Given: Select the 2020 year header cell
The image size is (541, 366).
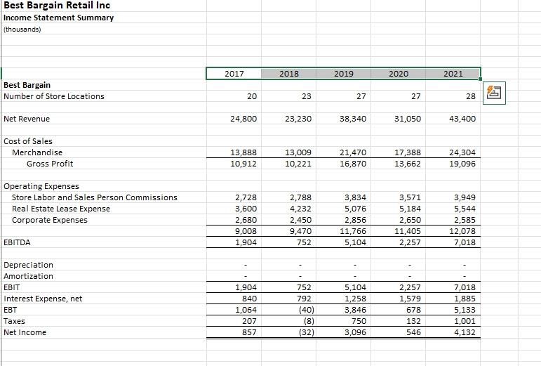Looking at the screenshot, I should point(398,74).
